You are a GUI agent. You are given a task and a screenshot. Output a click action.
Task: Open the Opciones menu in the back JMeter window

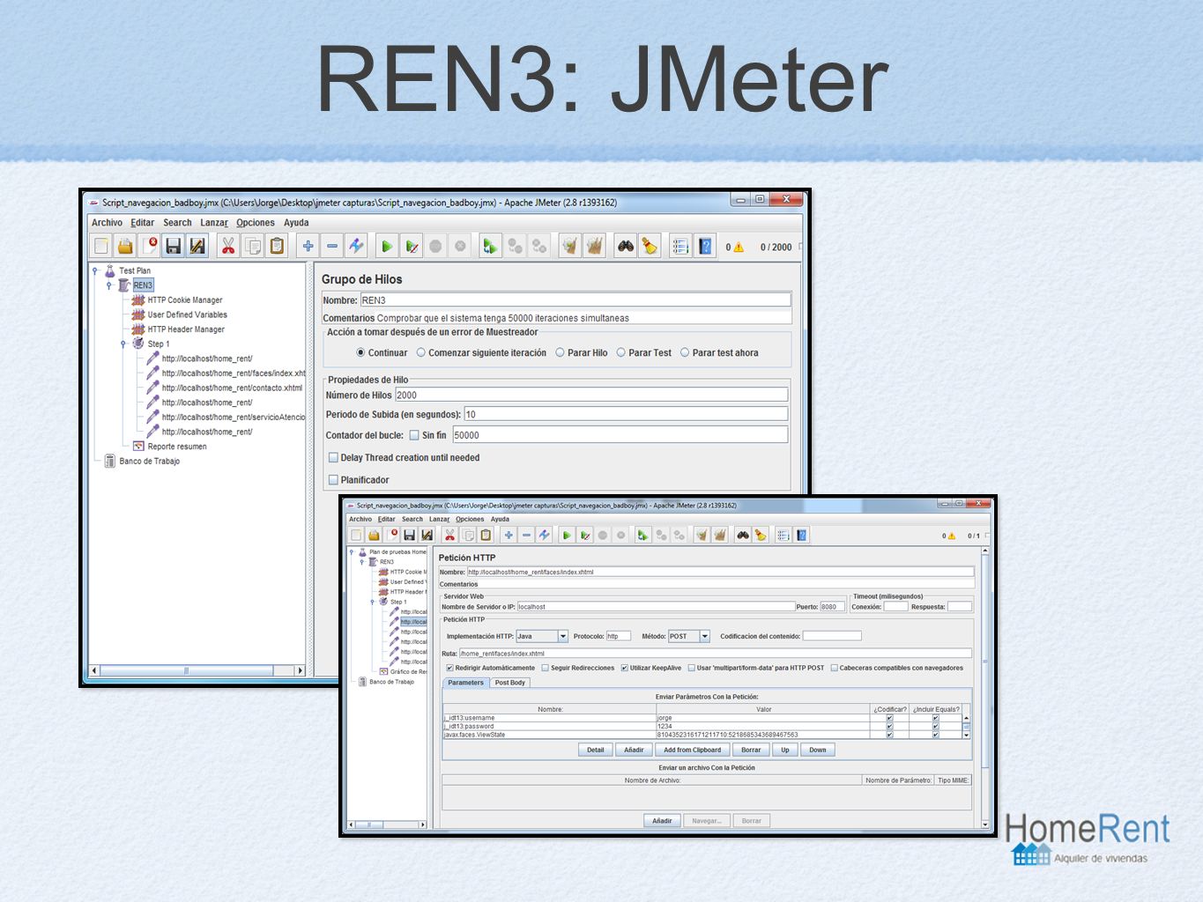click(x=256, y=223)
